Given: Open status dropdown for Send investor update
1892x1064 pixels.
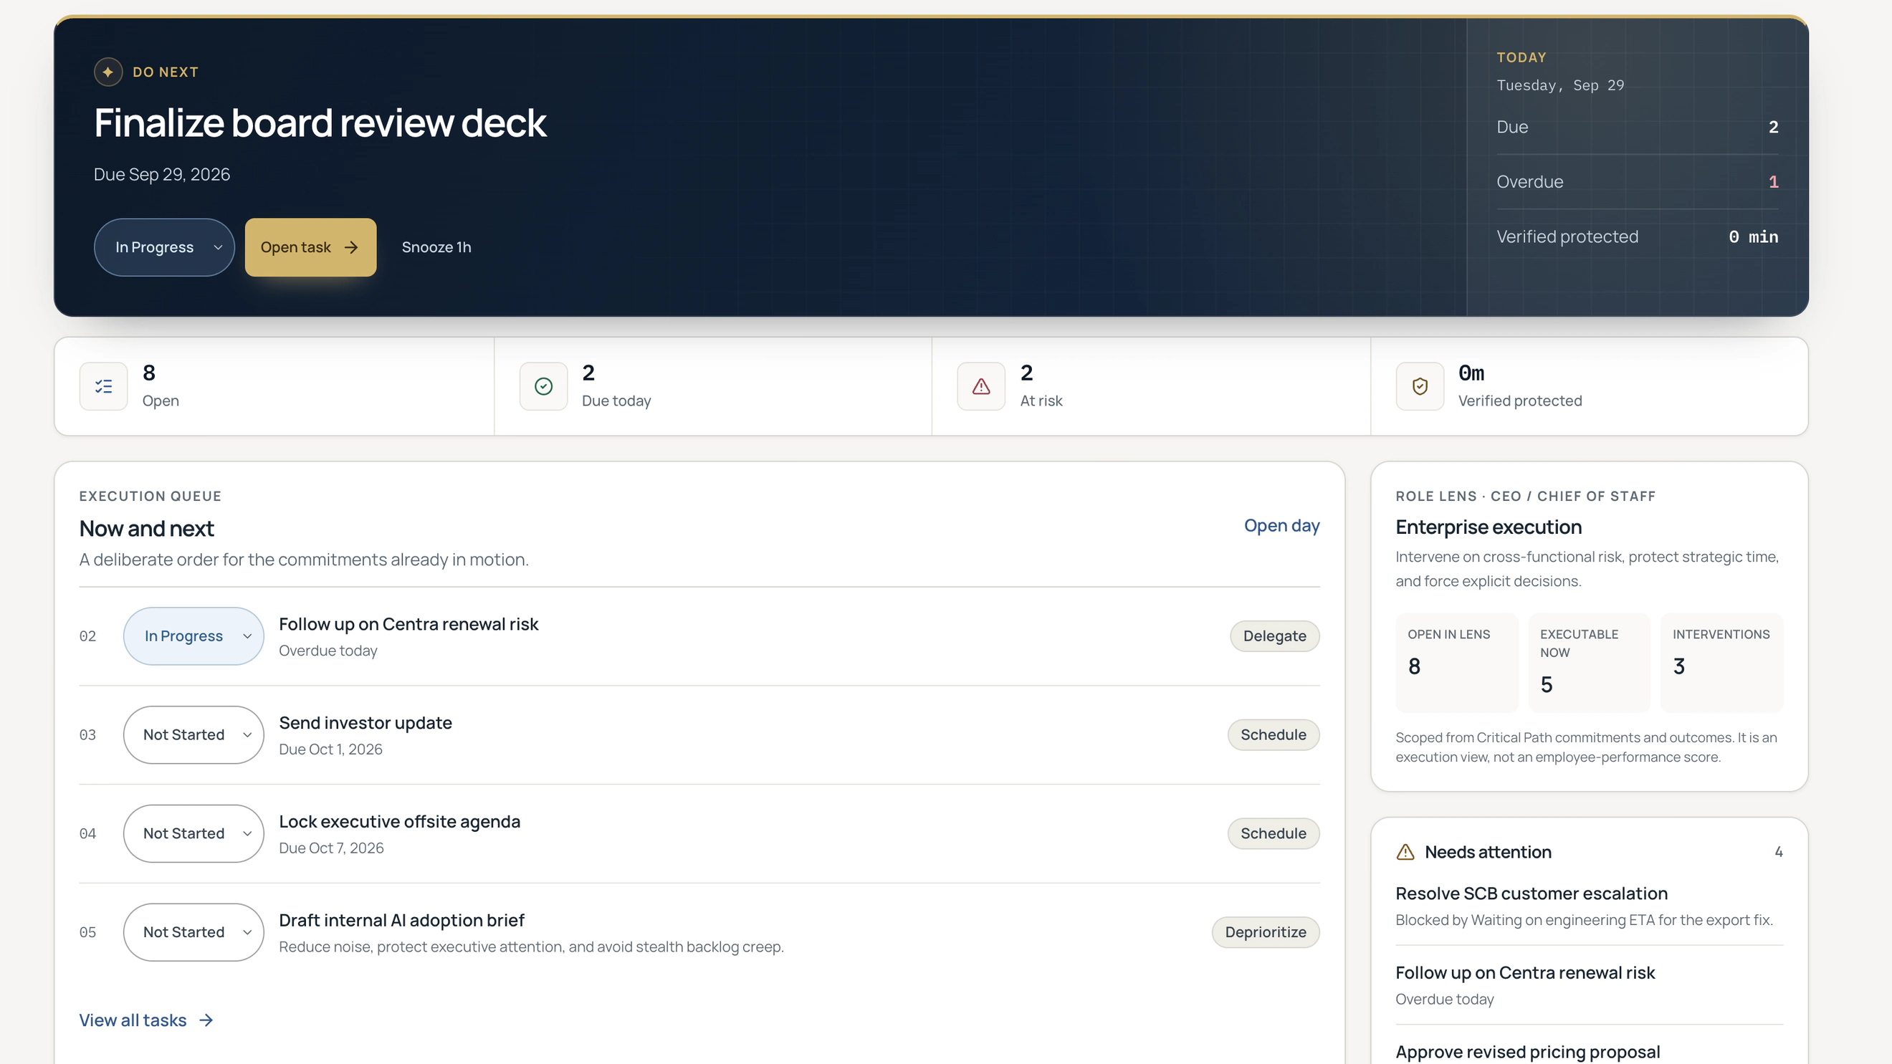Looking at the screenshot, I should pos(194,735).
